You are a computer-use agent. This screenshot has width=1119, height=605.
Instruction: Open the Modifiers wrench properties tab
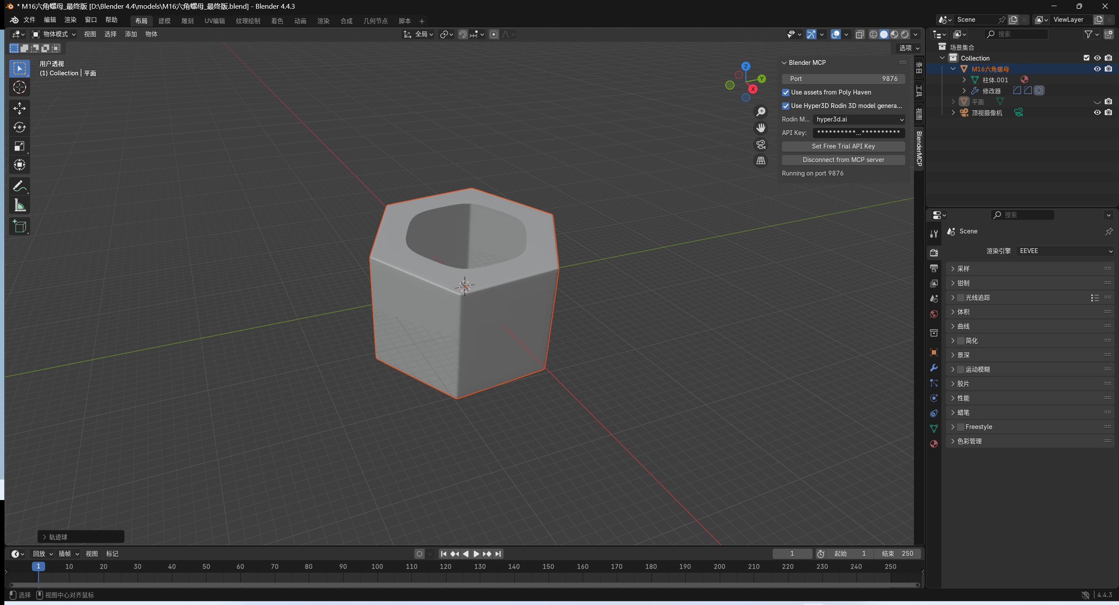tap(934, 368)
